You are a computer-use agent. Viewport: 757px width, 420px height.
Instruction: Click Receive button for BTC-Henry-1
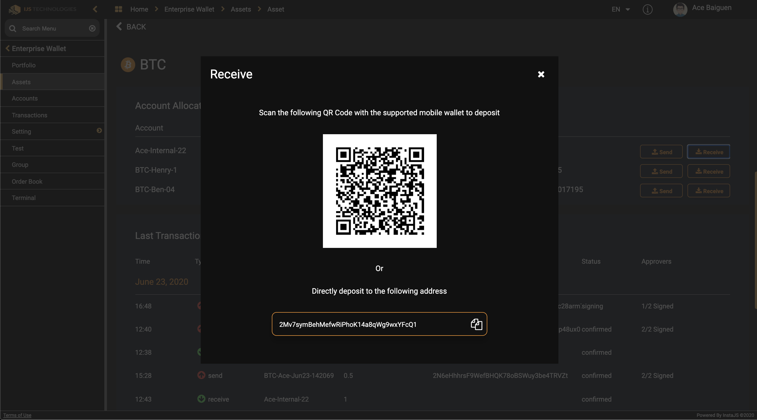click(x=708, y=171)
